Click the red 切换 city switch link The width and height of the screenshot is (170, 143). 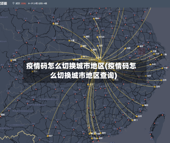tap(23, 3)
